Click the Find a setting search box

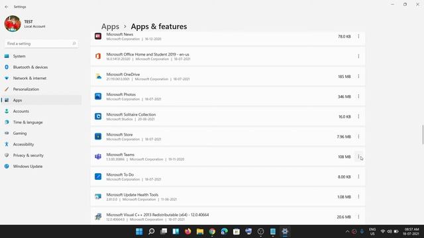point(41,44)
